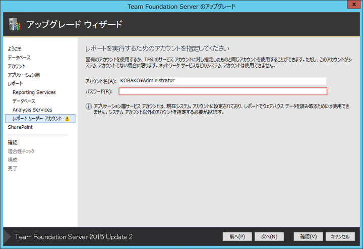363x249 pixels.
Task: Go to the SharePoint step
Action: [x=20, y=127]
